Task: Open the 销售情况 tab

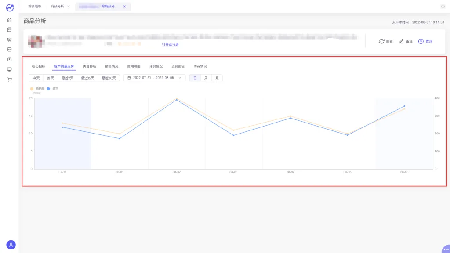Action: [x=112, y=66]
